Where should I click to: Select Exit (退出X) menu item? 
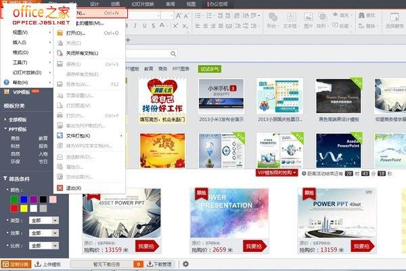pyautogui.click(x=89, y=188)
